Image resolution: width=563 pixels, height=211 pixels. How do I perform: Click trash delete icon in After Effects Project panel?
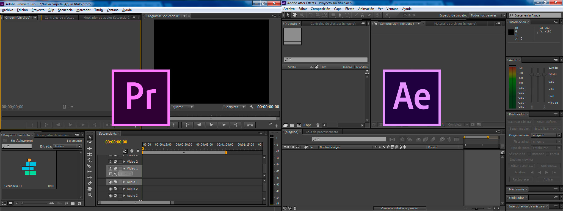pyautogui.click(x=318, y=125)
